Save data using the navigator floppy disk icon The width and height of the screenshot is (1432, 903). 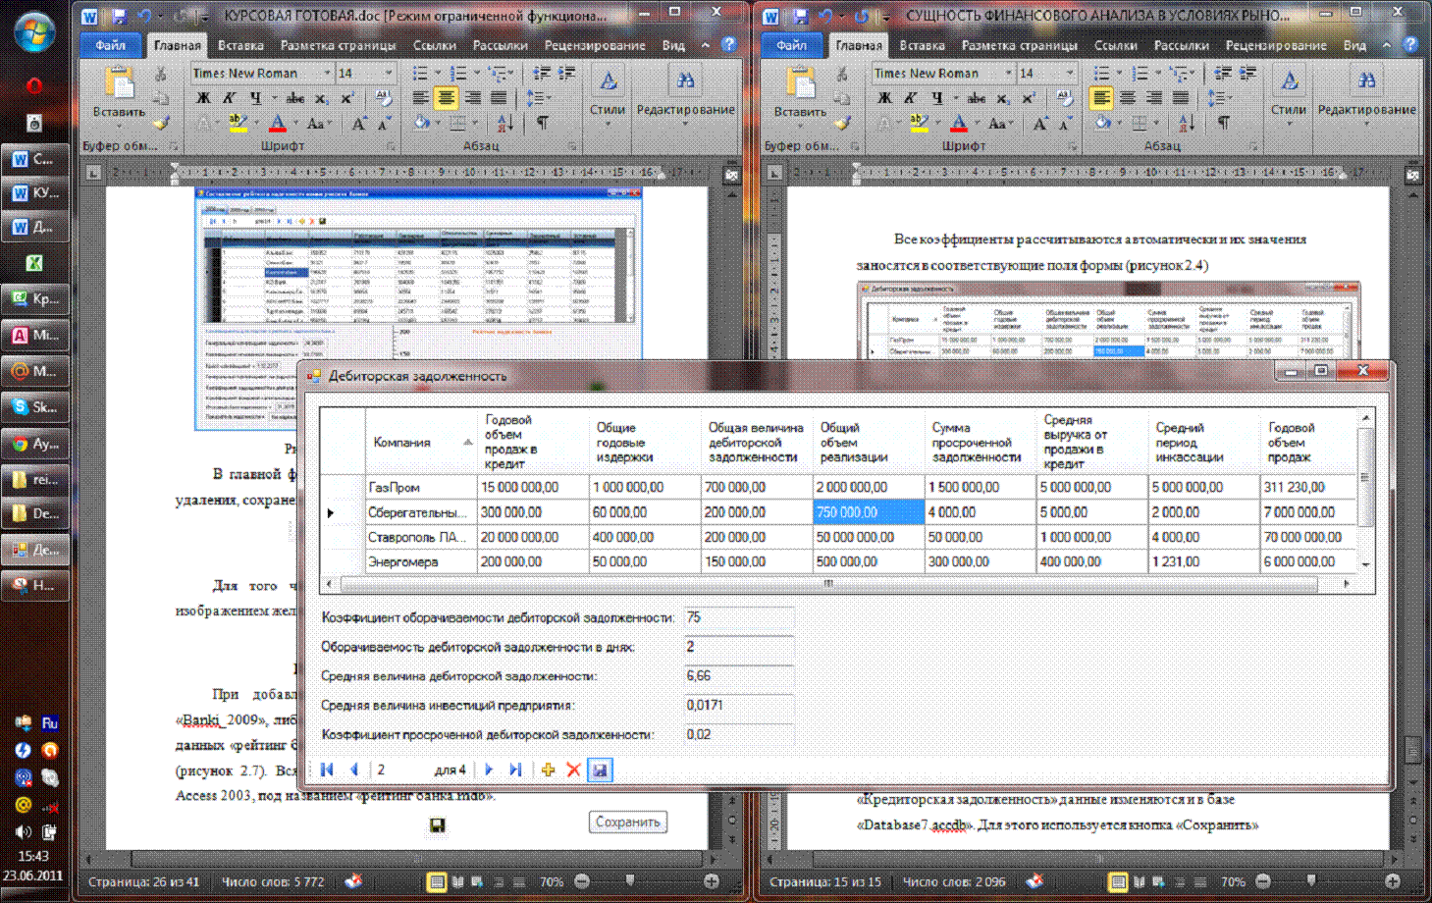click(600, 770)
